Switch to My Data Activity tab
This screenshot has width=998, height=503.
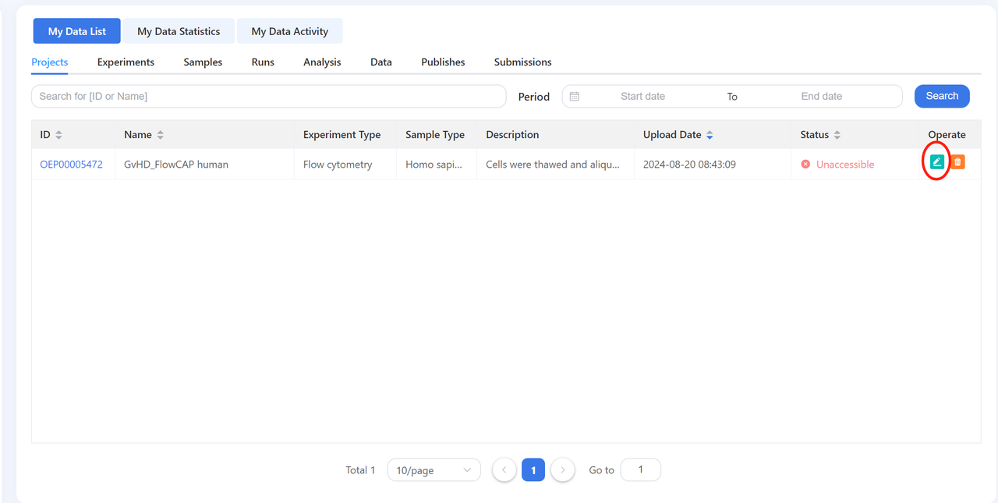coord(289,31)
